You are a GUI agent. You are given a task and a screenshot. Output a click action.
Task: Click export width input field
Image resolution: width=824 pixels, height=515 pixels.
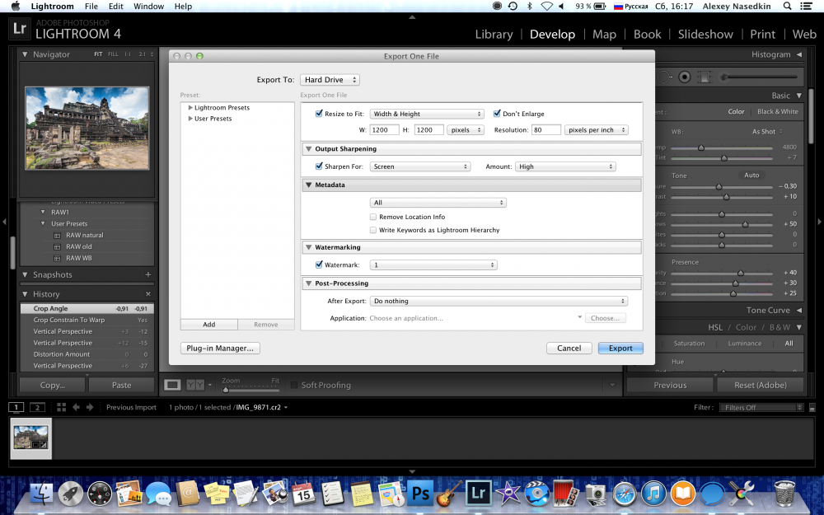(384, 130)
